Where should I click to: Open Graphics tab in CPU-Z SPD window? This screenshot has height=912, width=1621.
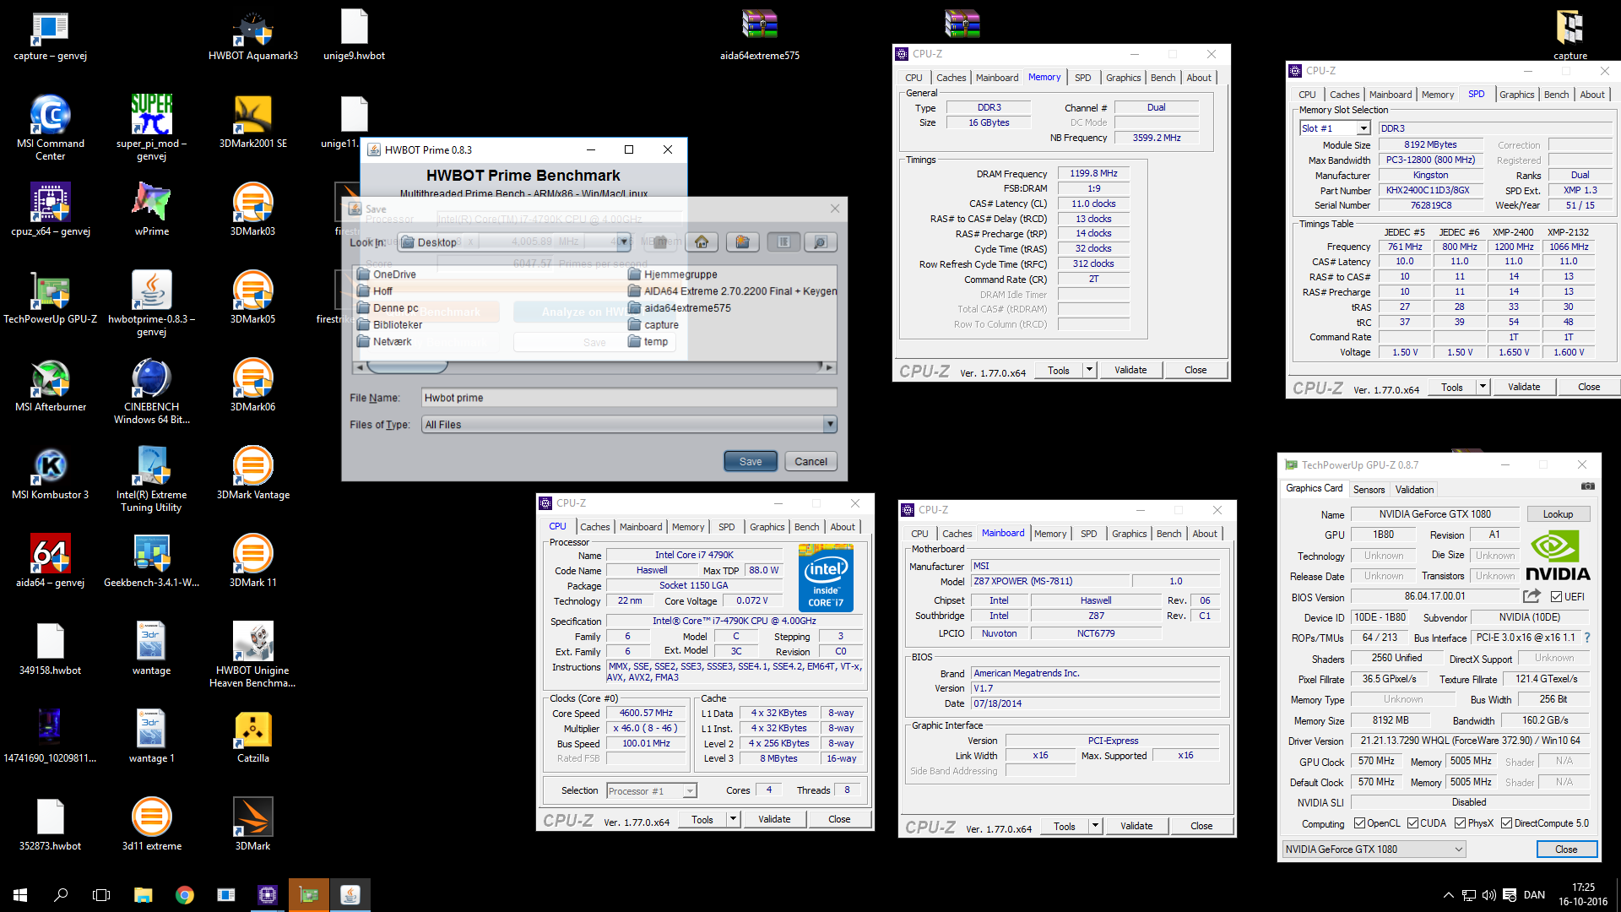(x=1516, y=95)
